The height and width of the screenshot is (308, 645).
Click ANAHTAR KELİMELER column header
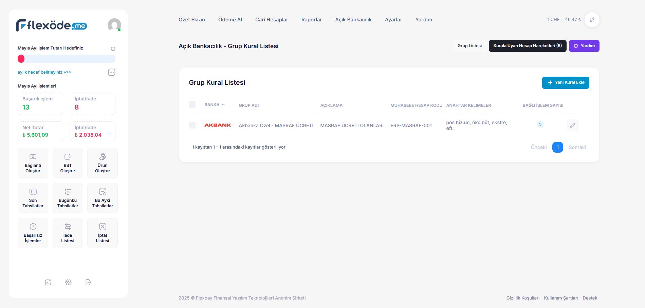coord(468,105)
